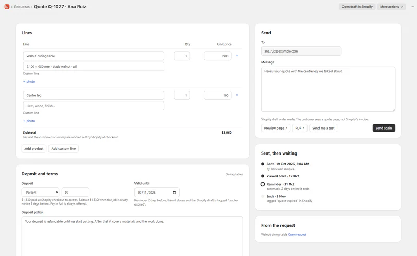Open the Deposit type Percent dropdown
The image size is (417, 256).
click(41, 193)
